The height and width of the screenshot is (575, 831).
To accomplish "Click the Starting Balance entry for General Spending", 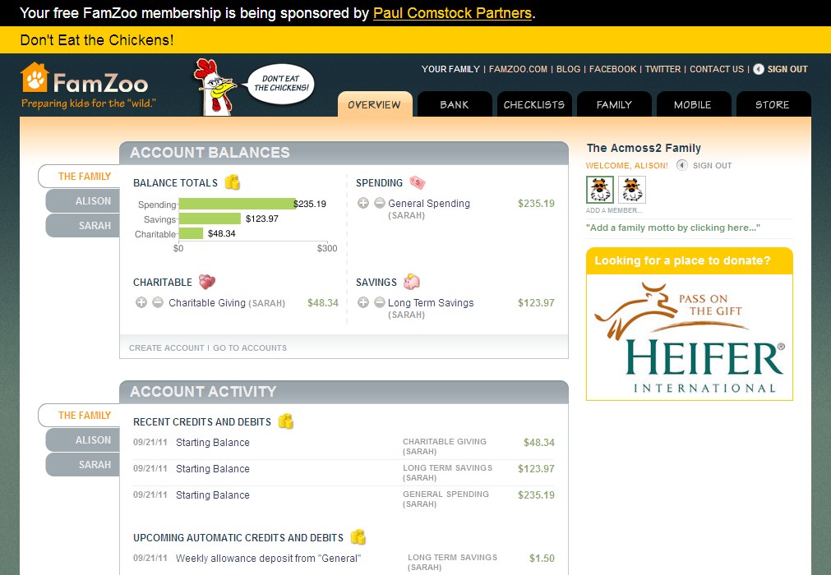I will coord(213,495).
